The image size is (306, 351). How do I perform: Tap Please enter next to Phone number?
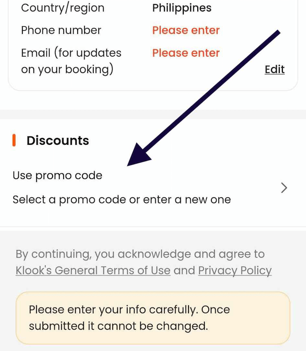pyautogui.click(x=185, y=30)
